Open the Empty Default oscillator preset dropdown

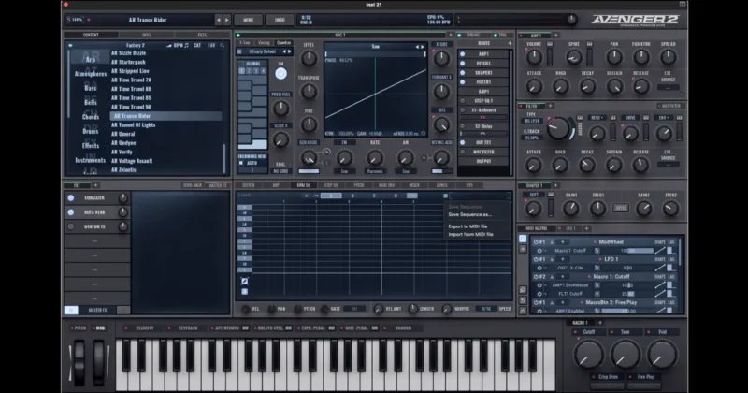tap(264, 51)
